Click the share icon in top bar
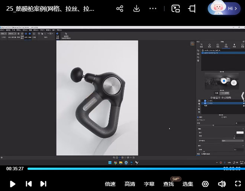The width and height of the screenshot is (245, 191). point(120,9)
